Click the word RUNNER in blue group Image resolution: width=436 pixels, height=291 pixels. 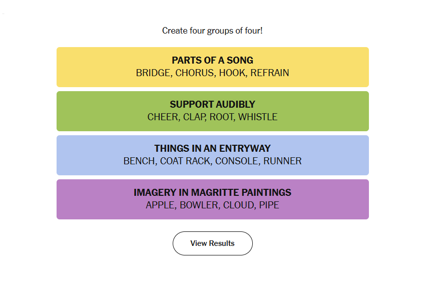(282, 161)
